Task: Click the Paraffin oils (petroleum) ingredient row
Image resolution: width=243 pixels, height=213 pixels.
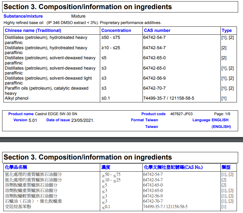Action: [47, 88]
